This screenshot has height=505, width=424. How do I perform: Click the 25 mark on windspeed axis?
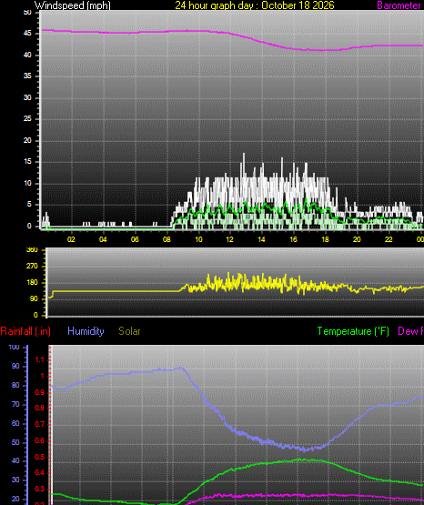(x=27, y=119)
